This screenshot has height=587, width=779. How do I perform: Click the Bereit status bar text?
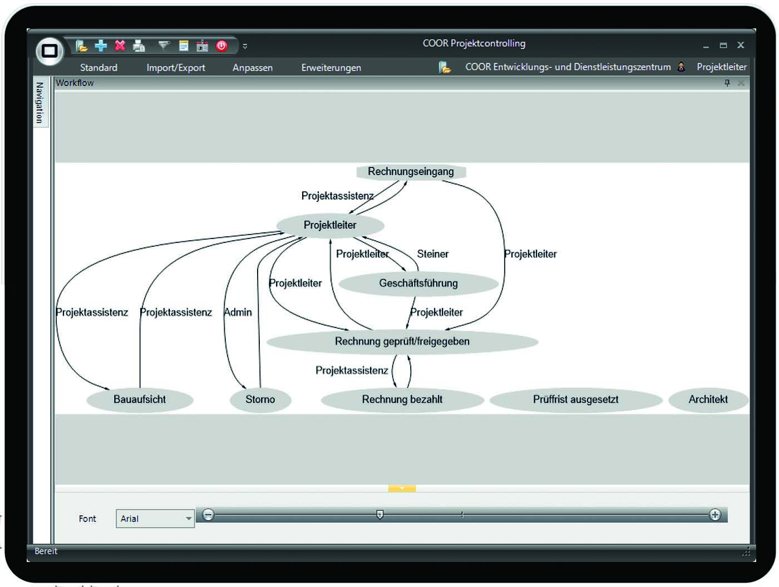pyautogui.click(x=46, y=551)
